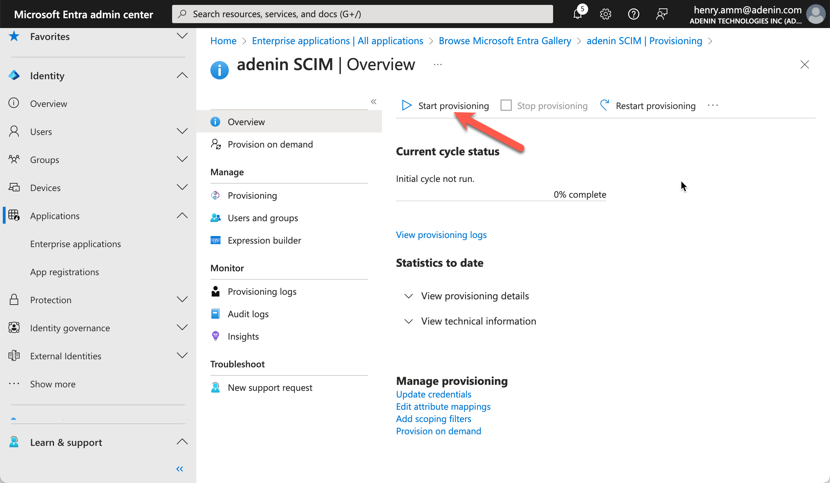Click the Update credentials link
Image resolution: width=830 pixels, height=483 pixels.
pos(433,394)
